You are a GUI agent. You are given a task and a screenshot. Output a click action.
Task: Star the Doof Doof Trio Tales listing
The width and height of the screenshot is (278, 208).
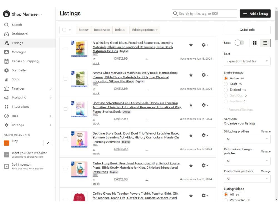click(x=191, y=136)
